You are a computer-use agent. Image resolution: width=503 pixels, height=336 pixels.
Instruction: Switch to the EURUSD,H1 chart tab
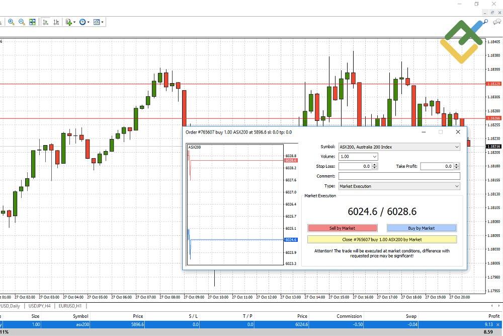point(70,305)
